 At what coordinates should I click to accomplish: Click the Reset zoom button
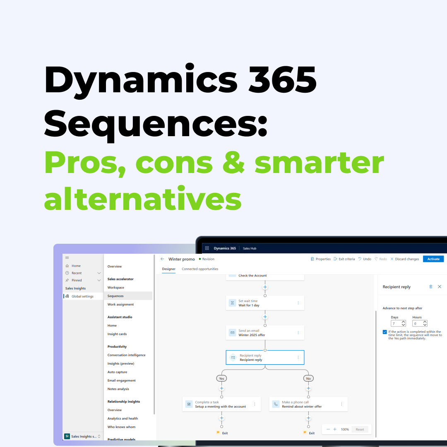pyautogui.click(x=360, y=429)
